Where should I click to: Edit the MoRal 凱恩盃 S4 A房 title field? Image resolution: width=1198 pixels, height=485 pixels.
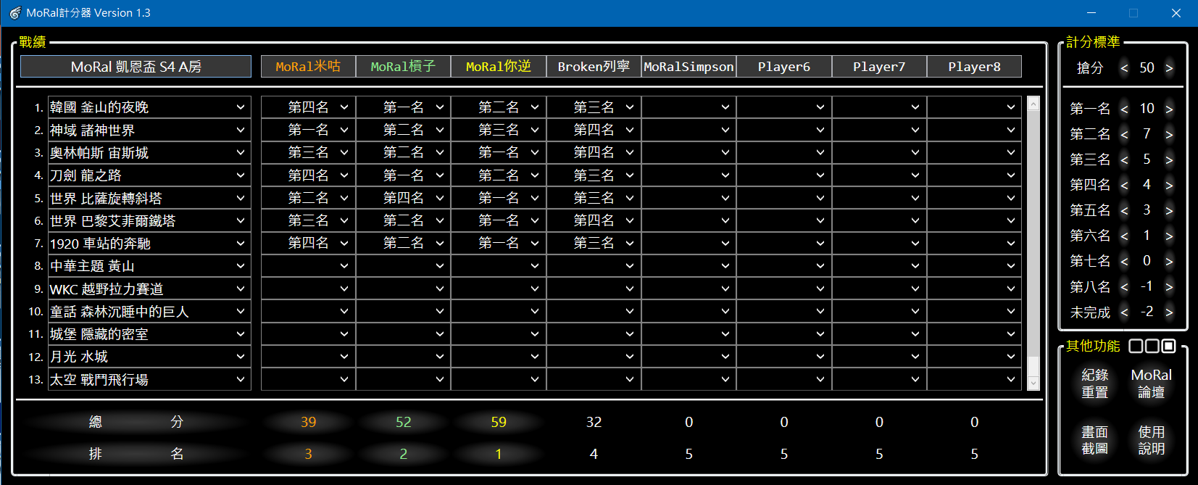point(136,67)
